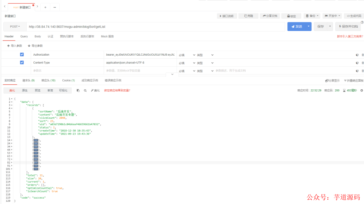Click 导出参数 export parameters

[x=35, y=46]
